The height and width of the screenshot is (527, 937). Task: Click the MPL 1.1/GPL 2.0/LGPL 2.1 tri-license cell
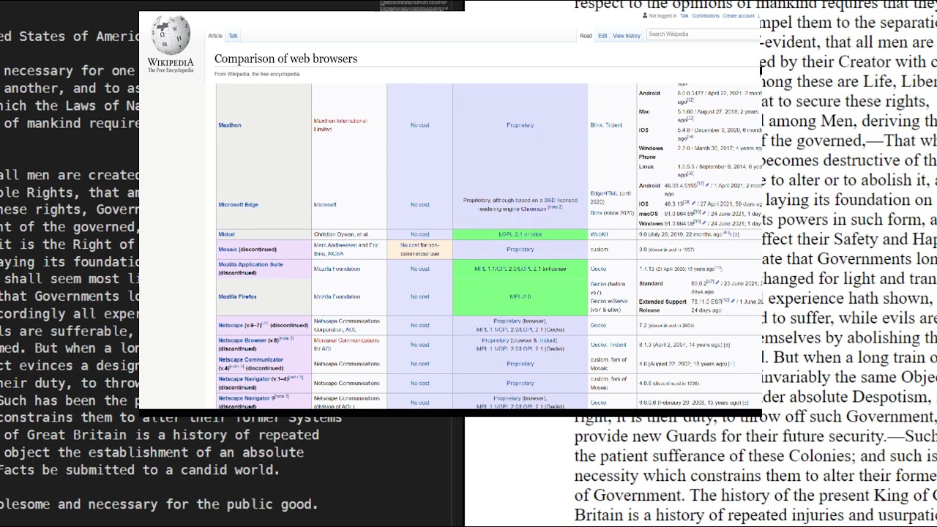pyautogui.click(x=520, y=269)
